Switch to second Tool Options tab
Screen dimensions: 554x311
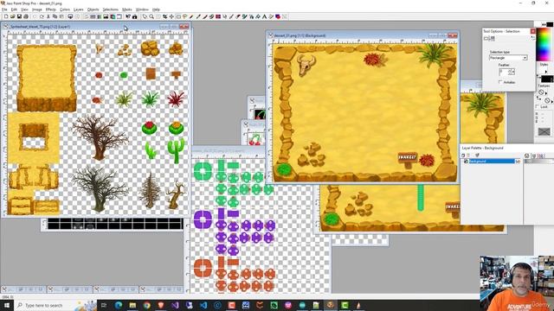(493, 38)
